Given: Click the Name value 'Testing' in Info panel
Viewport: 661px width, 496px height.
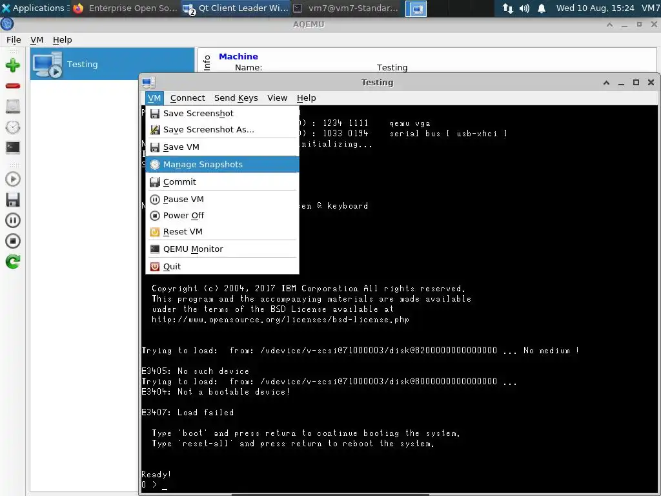Looking at the screenshot, I should click(392, 67).
